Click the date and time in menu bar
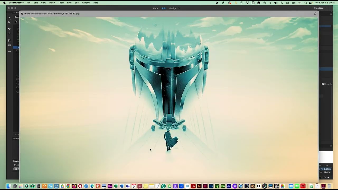Image resolution: width=338 pixels, height=190 pixels. [325, 3]
